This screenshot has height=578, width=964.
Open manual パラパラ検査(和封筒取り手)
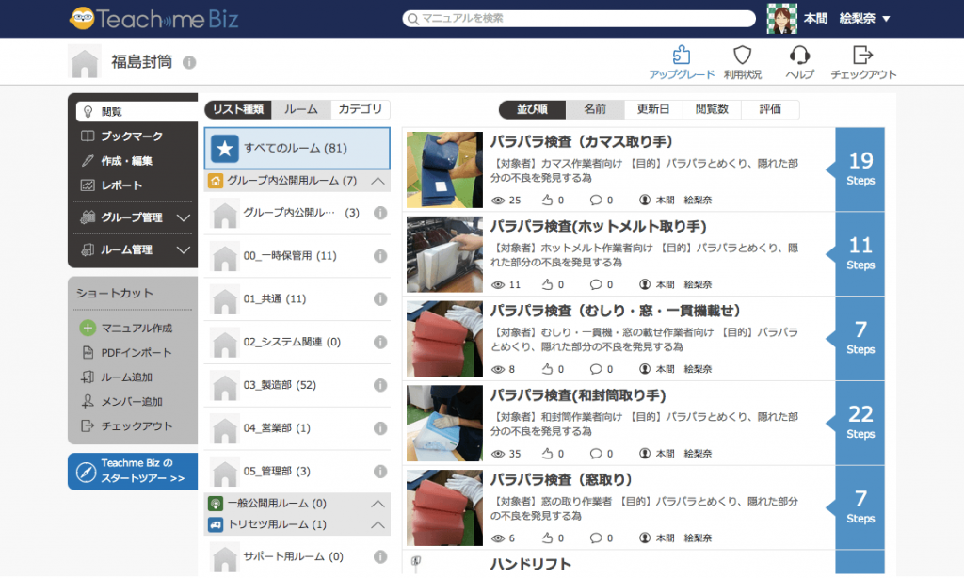pyautogui.click(x=578, y=395)
